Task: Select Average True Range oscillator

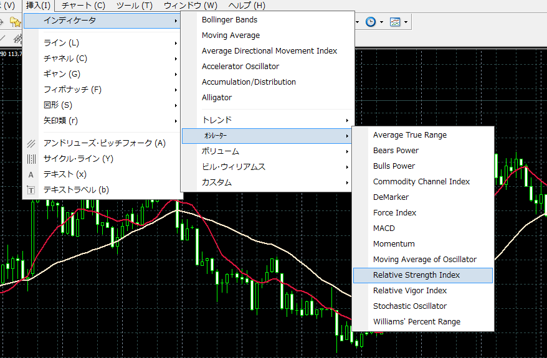Action: pyautogui.click(x=423, y=135)
